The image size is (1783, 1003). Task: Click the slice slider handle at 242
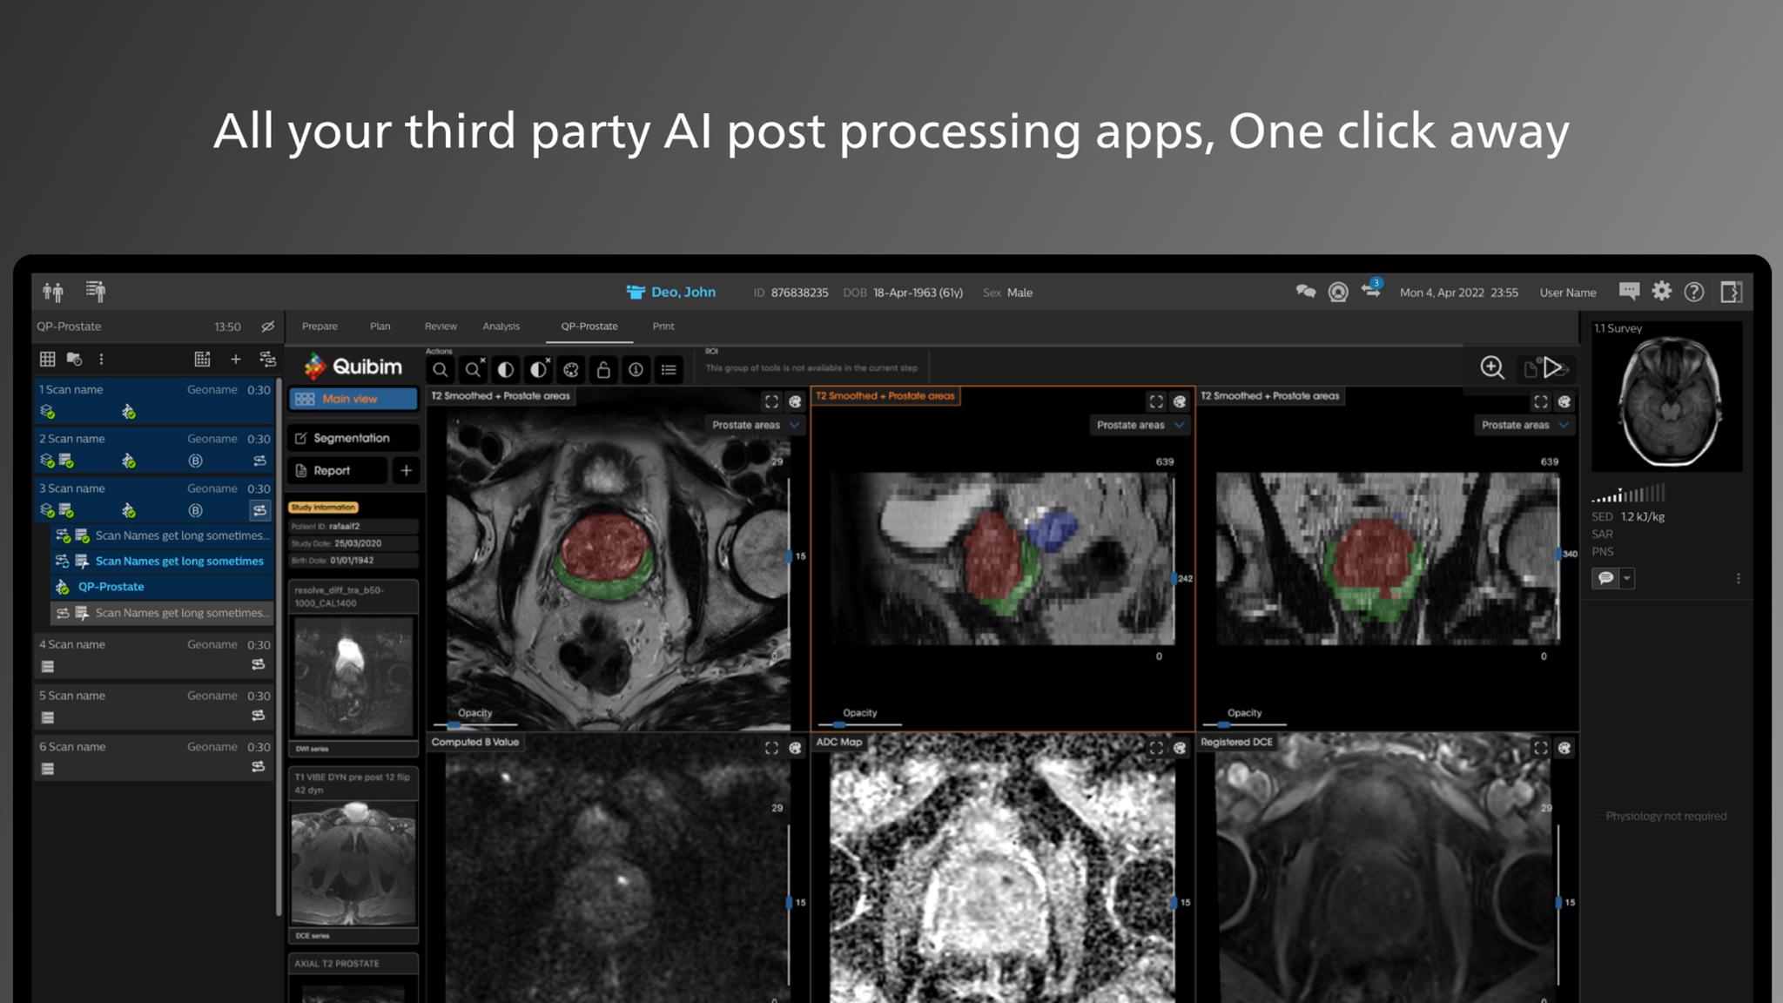tap(1174, 578)
